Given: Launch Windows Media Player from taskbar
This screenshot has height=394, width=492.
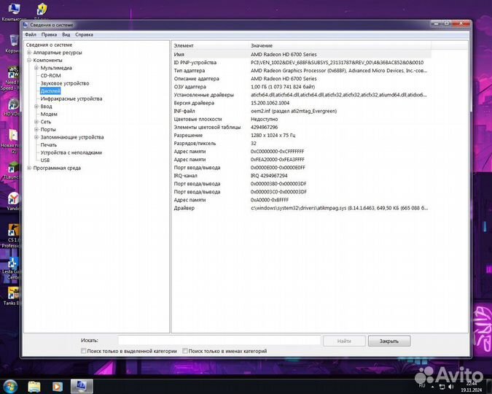Looking at the screenshot, I should click(x=57, y=385).
